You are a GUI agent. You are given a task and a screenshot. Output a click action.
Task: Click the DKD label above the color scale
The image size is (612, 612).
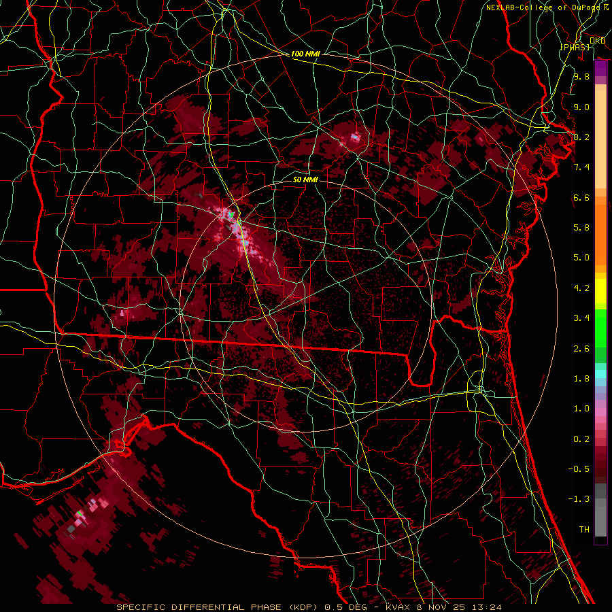(x=597, y=40)
